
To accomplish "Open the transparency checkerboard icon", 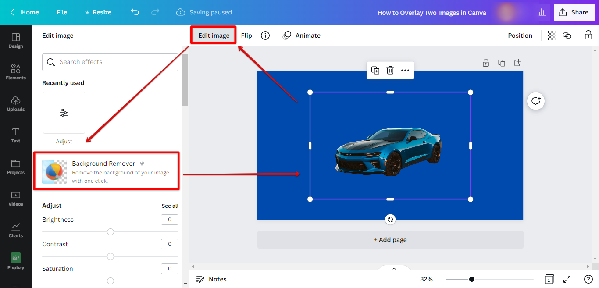I will pos(552,36).
